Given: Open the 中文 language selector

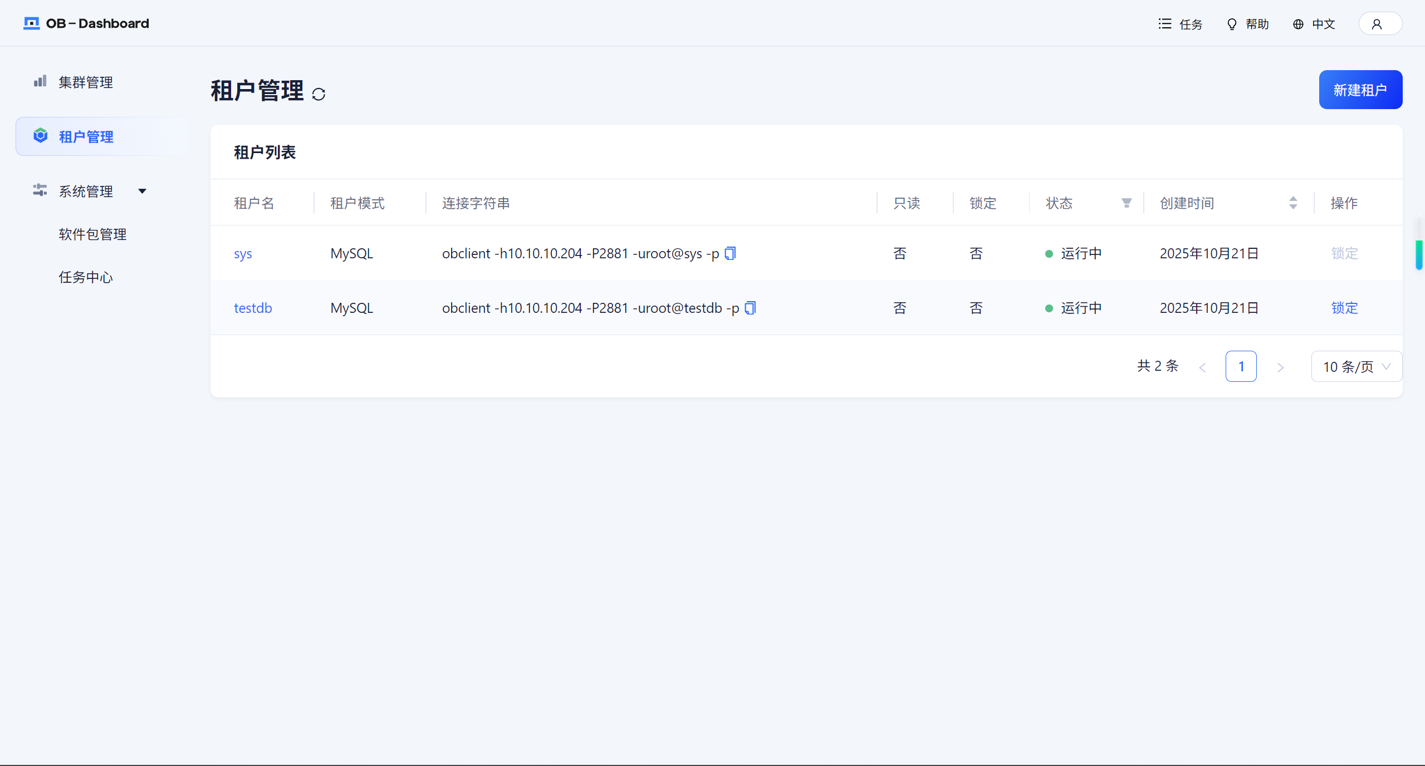Looking at the screenshot, I should [1314, 24].
